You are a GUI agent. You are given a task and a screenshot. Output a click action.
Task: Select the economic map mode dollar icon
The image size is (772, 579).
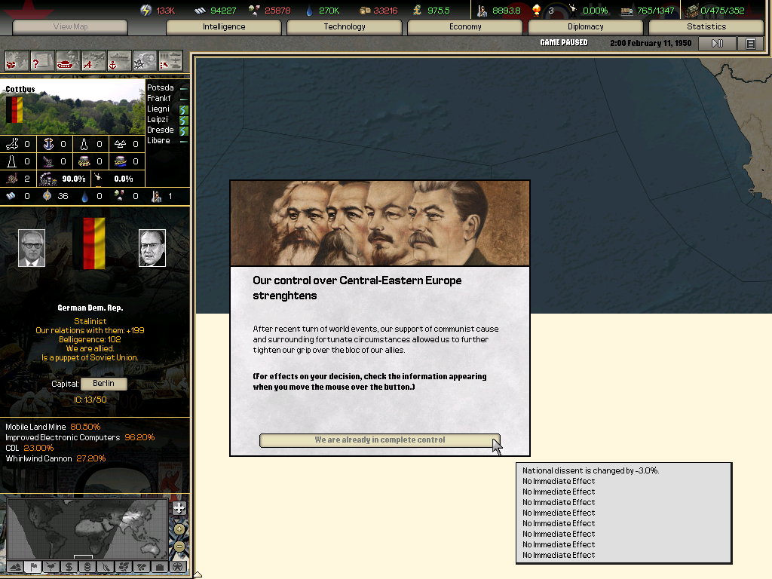(x=69, y=566)
